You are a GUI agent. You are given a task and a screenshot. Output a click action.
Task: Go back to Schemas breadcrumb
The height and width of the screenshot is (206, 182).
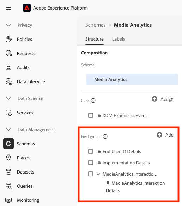pos(95,25)
